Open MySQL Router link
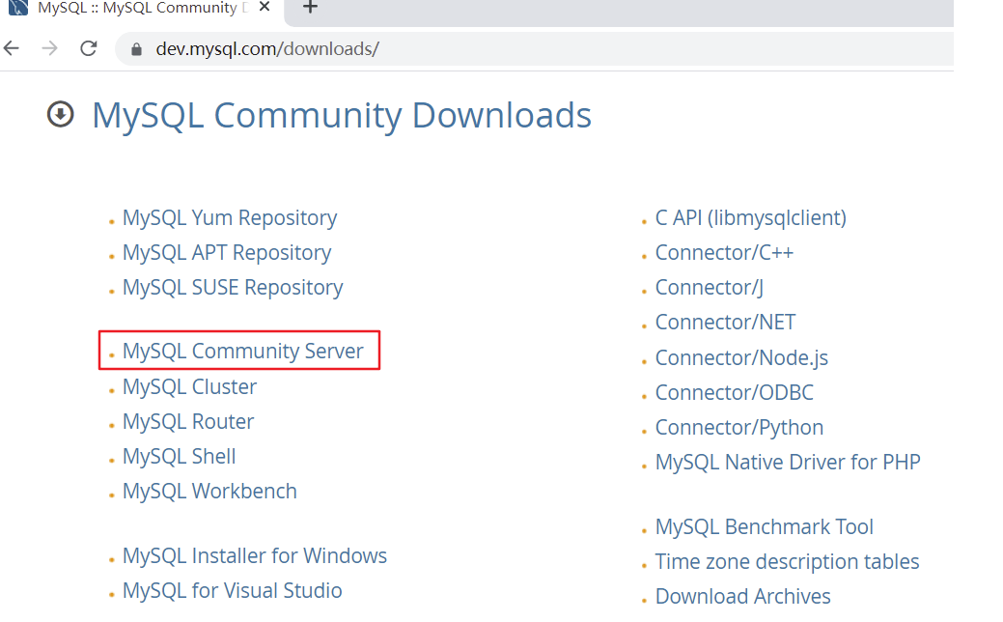The height and width of the screenshot is (622, 1003). pos(188,422)
